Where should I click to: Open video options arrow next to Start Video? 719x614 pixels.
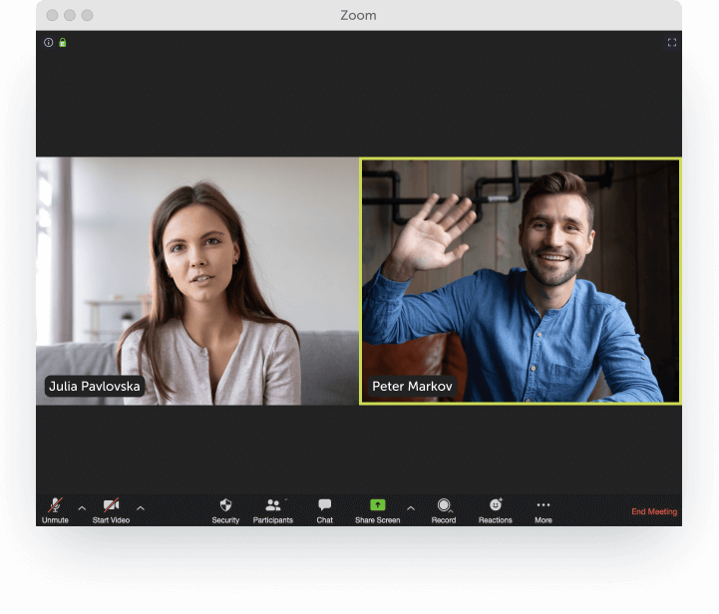(x=141, y=508)
